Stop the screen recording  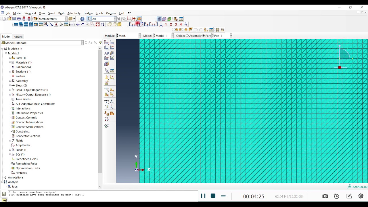[213, 196]
